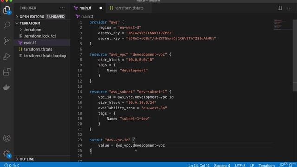Click Name: "subnet-1-dev" tag line

point(128,119)
